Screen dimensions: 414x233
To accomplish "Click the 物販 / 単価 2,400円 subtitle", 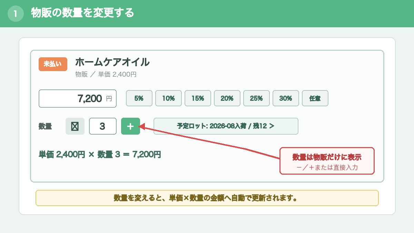I will [106, 74].
